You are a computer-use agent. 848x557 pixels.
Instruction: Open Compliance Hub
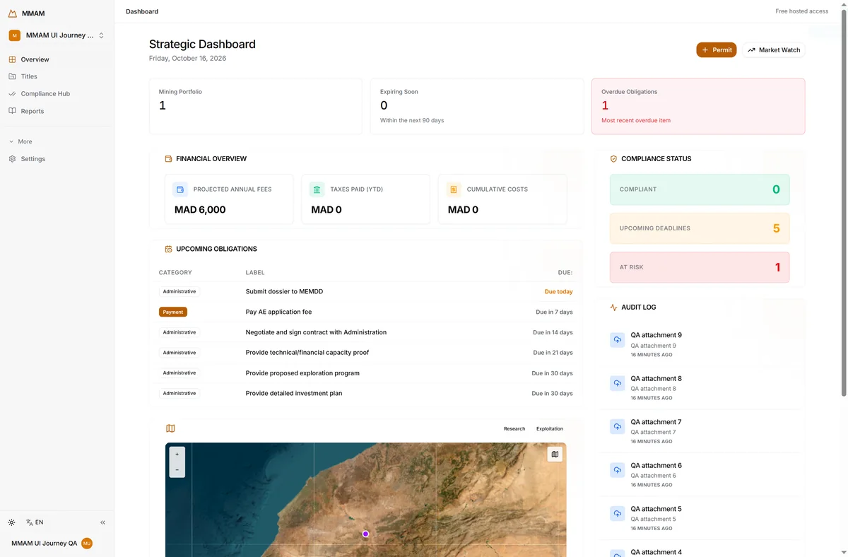[57, 93]
